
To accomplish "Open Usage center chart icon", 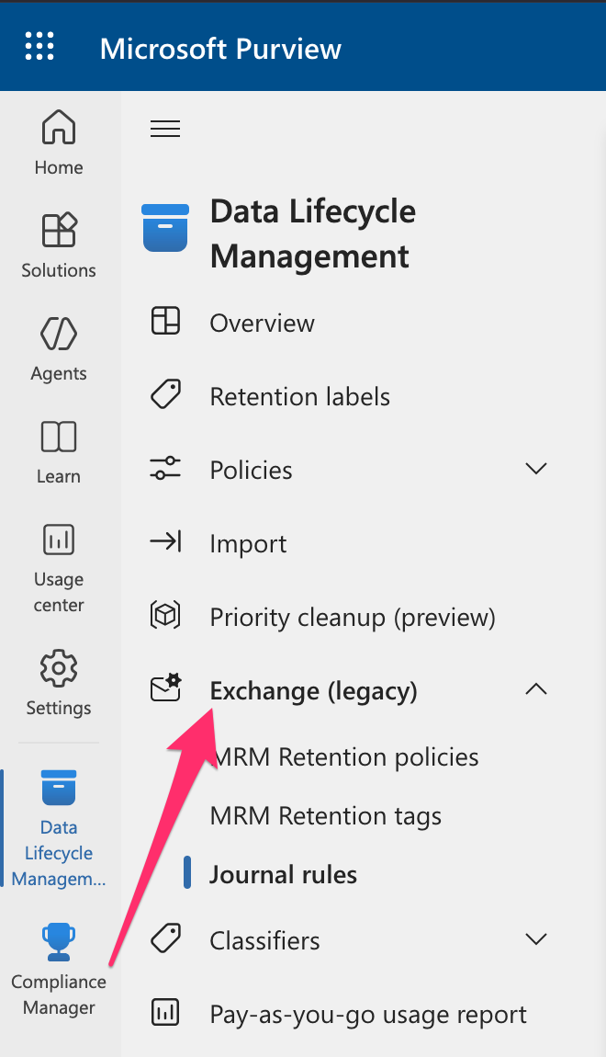I will 59,540.
